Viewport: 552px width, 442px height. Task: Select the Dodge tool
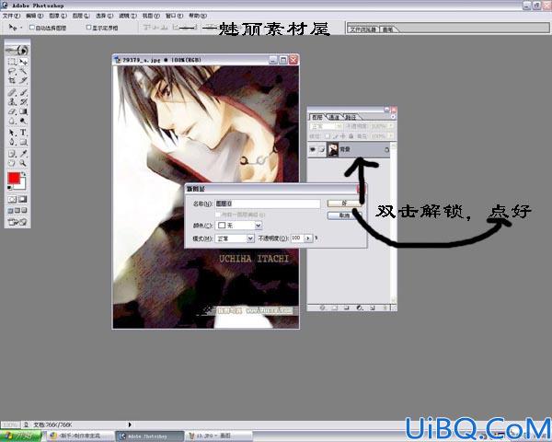pyautogui.click(x=23, y=121)
